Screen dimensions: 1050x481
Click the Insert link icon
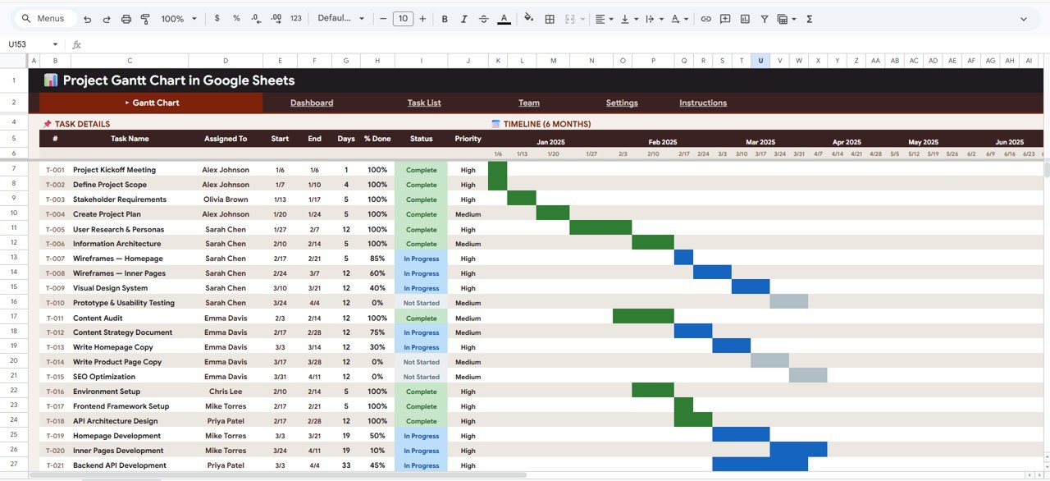(705, 18)
